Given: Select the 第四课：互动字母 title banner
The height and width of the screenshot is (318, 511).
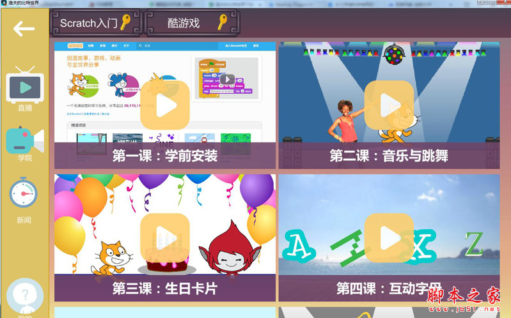Looking at the screenshot, I should point(389,288).
